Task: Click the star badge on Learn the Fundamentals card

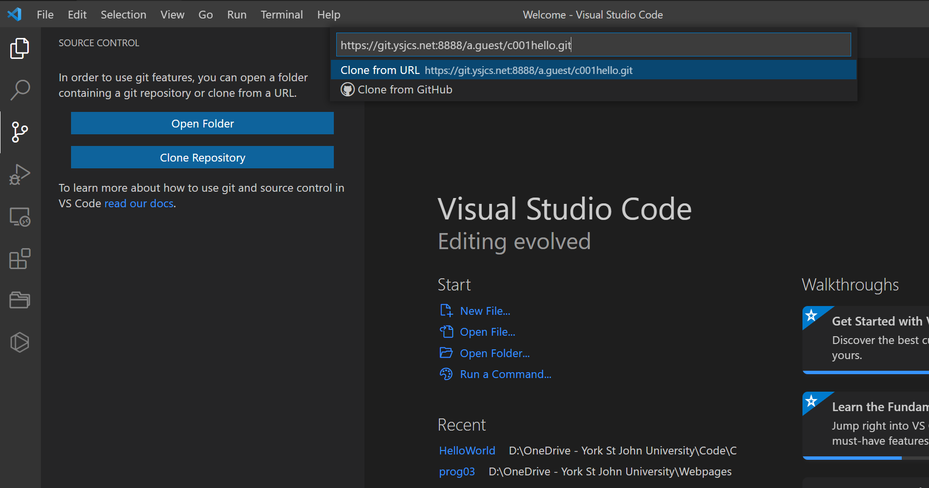Action: coord(811,401)
